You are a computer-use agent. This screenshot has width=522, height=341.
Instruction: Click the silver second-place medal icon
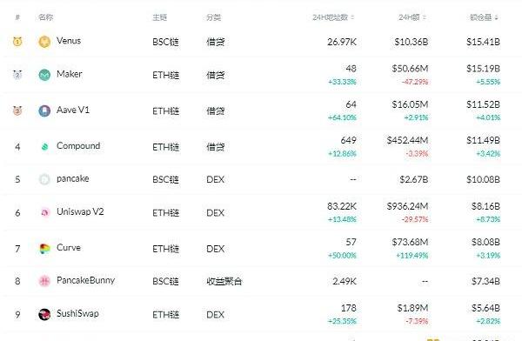pyautogui.click(x=17, y=75)
